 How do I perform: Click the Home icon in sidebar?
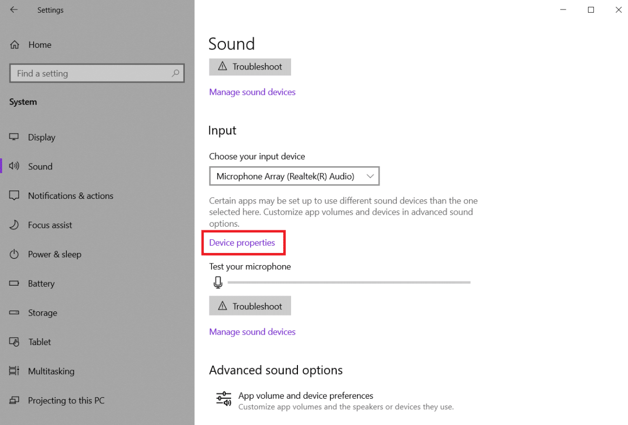[15, 45]
